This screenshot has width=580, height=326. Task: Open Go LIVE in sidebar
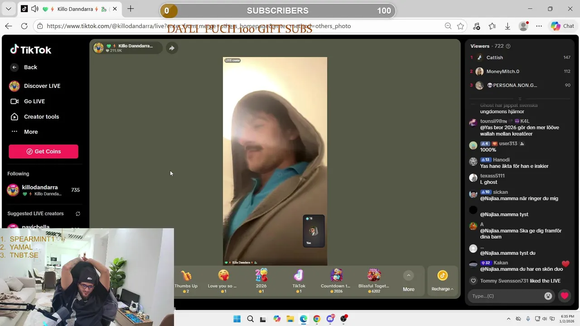tap(28, 101)
